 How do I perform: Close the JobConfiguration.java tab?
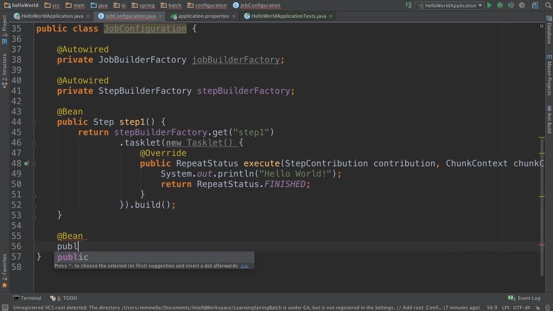tap(160, 16)
